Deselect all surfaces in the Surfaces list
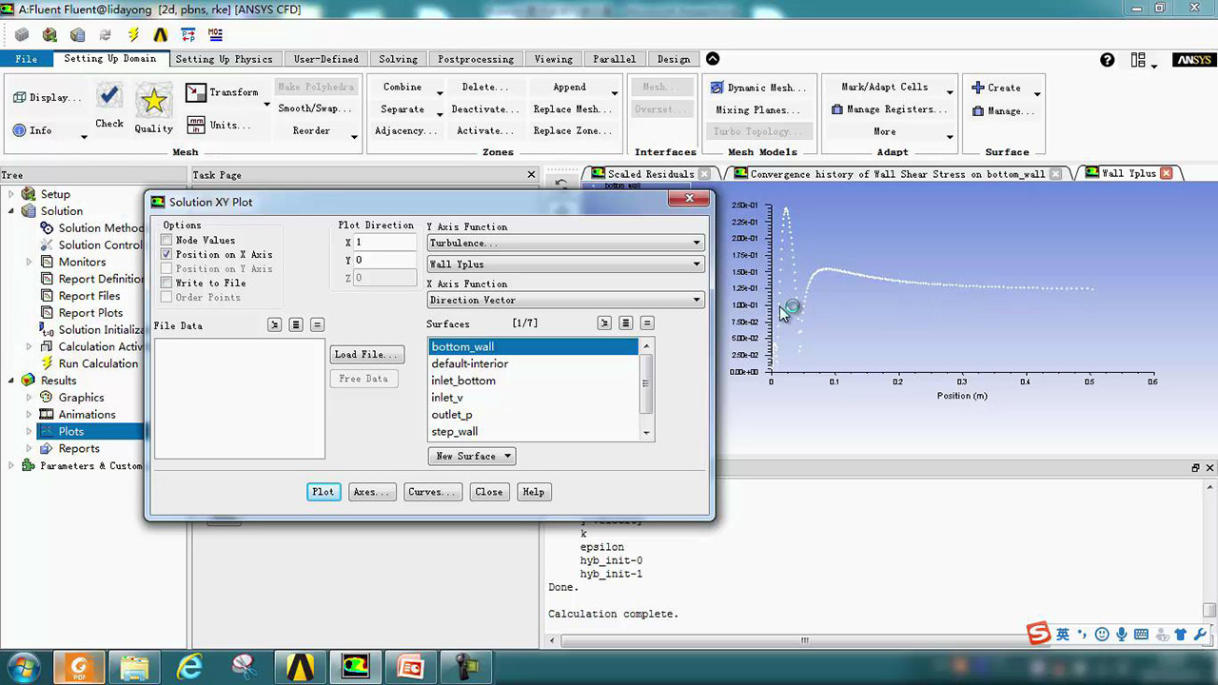The height and width of the screenshot is (685, 1218). 647,323
